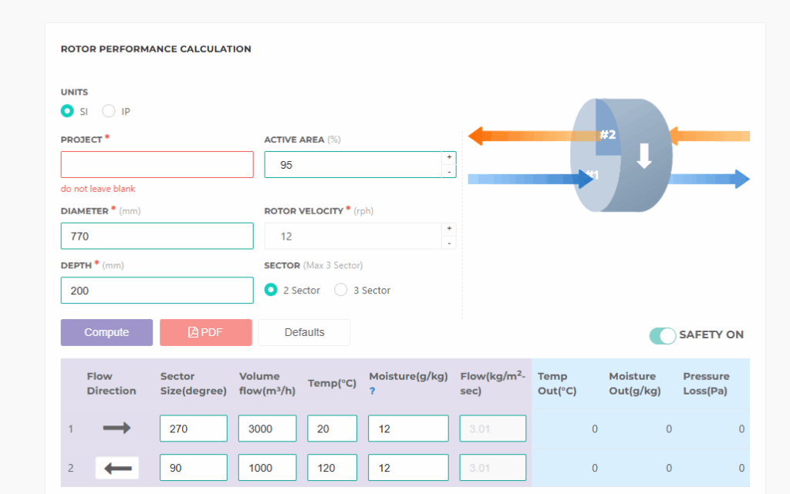
Task: Click the Depth input field
Action: 157,291
